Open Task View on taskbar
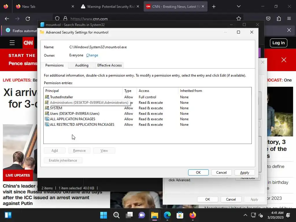This screenshot has width=296, height=222. (x=129, y=215)
